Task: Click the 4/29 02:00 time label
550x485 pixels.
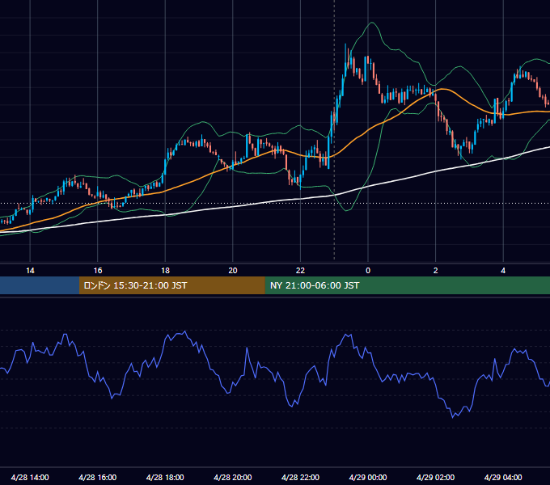Action: click(x=435, y=477)
